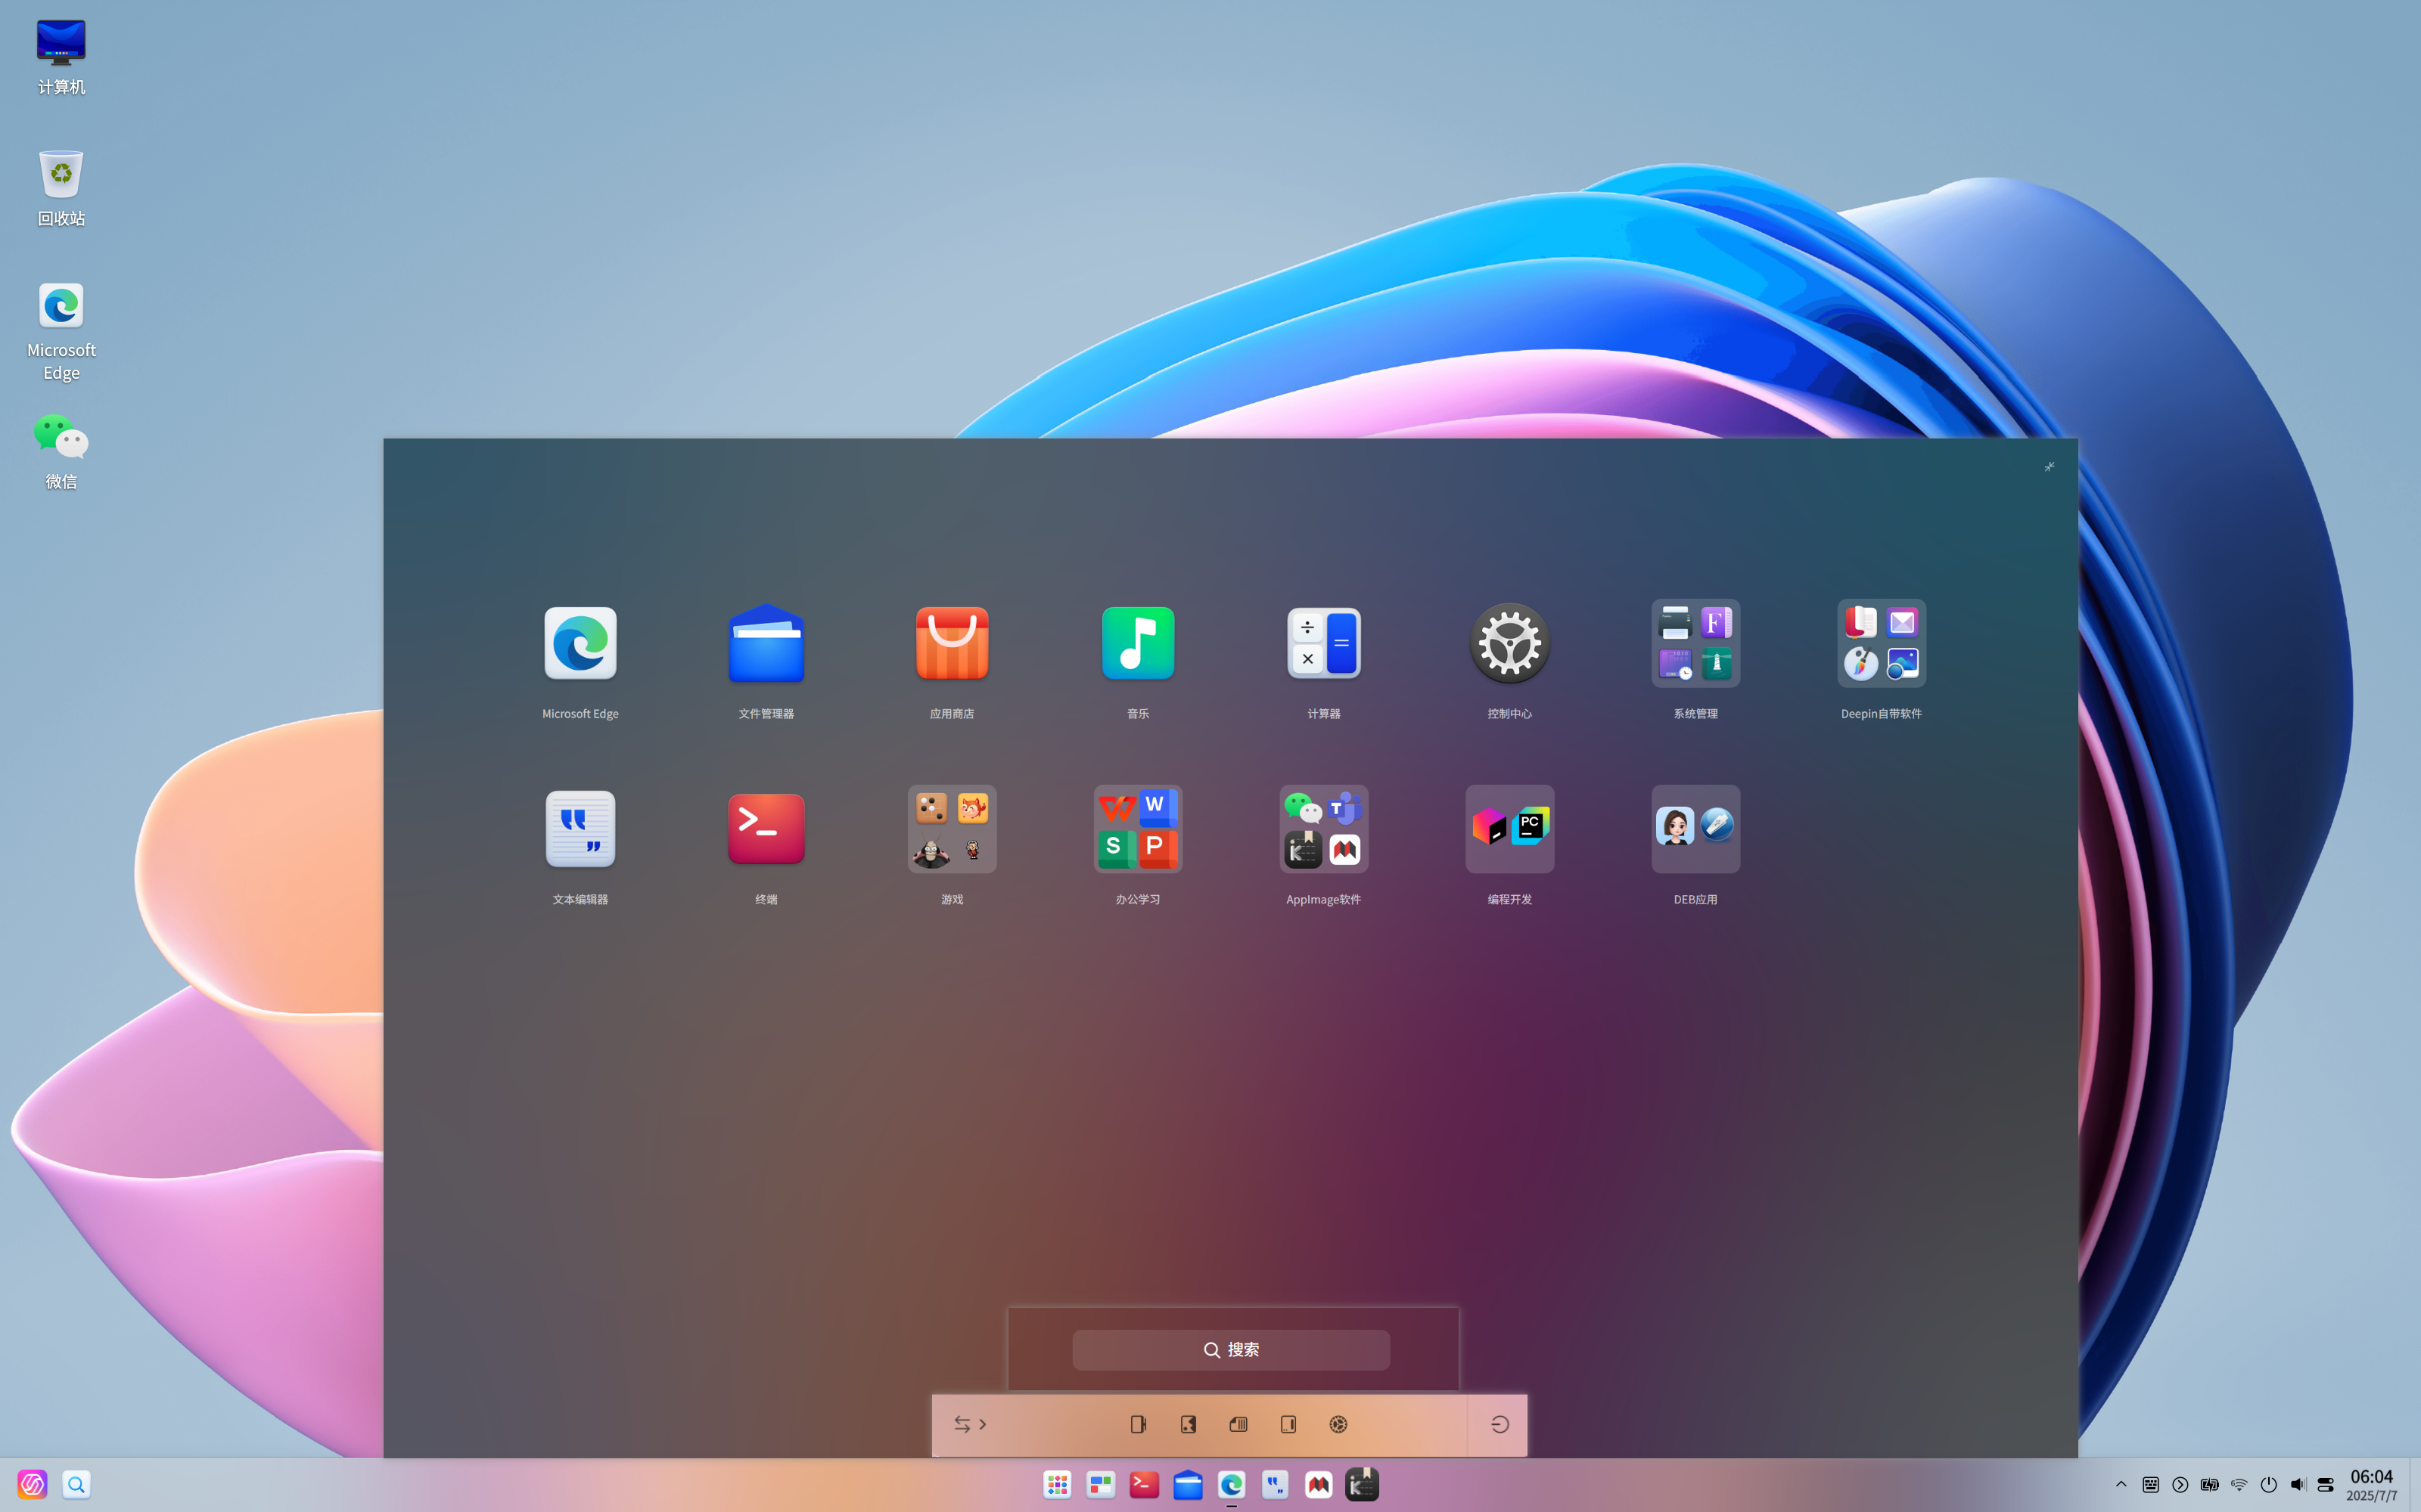Shrink launcher with the top-right collapse icon
The image size is (2421, 1512).
point(2049,467)
